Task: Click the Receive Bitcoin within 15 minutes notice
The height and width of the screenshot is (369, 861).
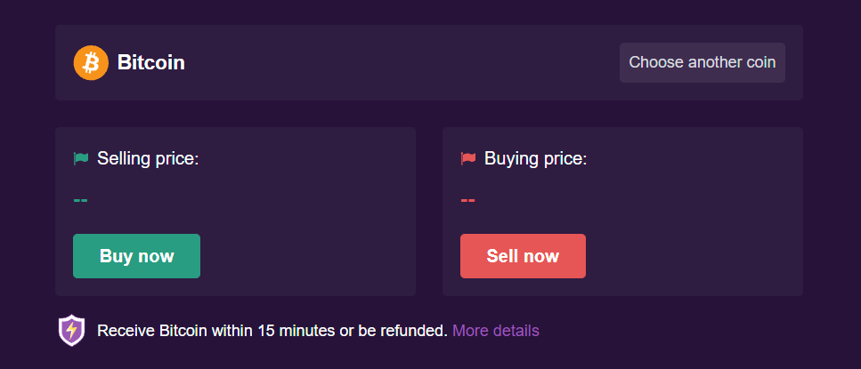Action: [x=272, y=331]
